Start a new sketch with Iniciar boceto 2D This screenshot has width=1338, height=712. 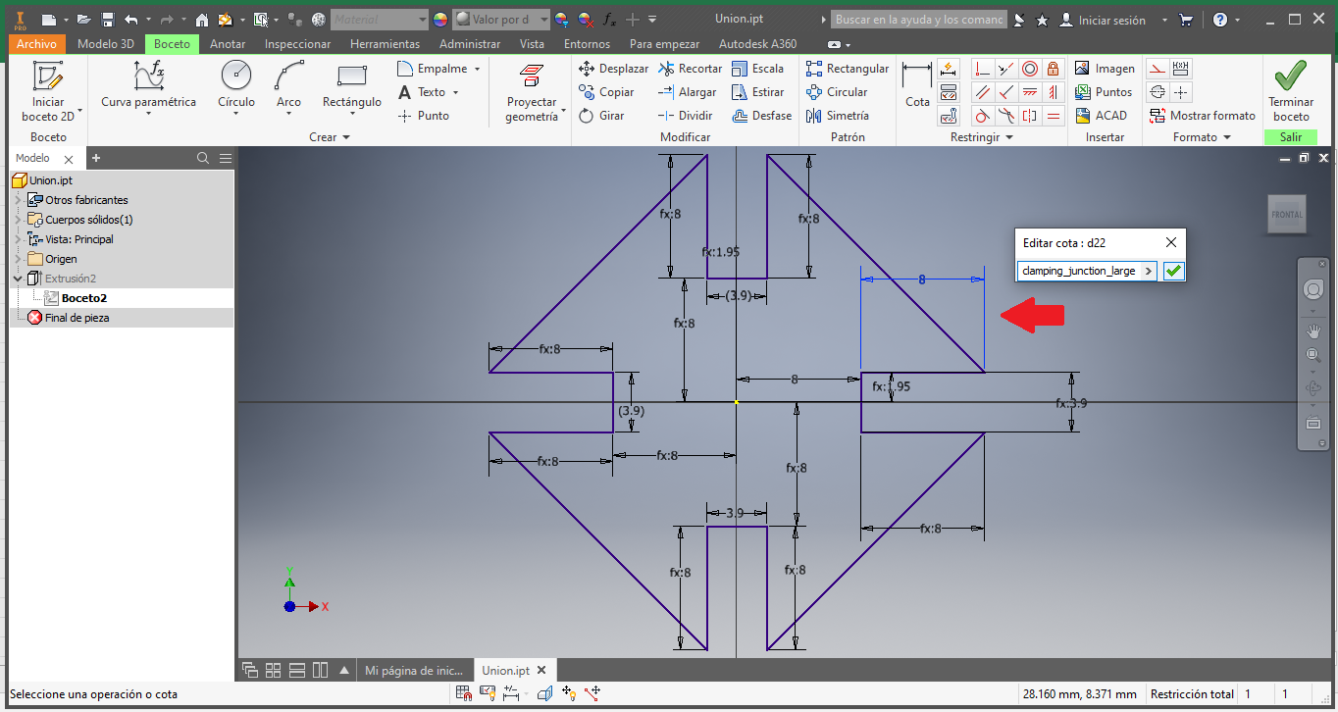48,90
